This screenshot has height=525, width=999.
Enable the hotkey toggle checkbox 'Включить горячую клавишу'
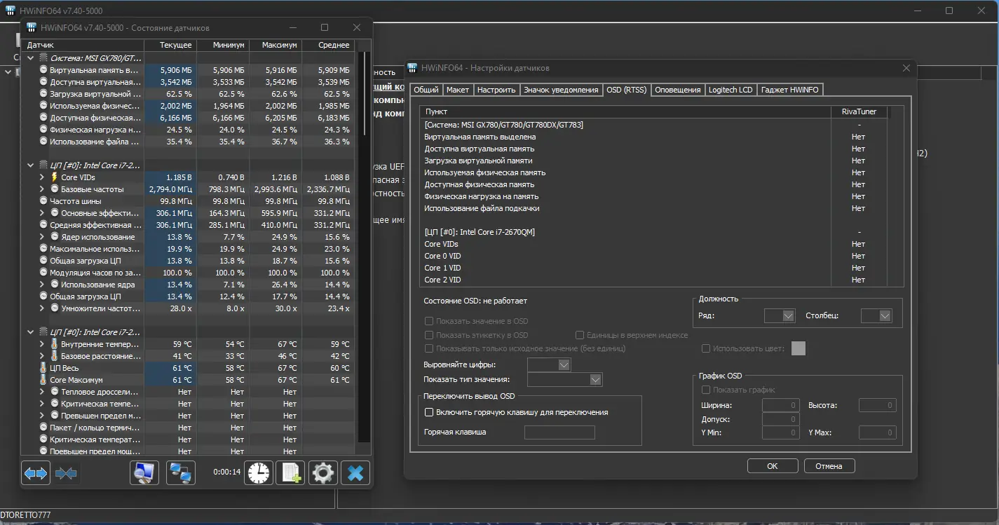[429, 412]
